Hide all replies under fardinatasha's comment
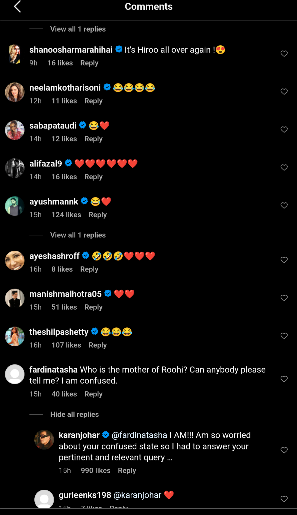Screen dimensions: 297x515 pos(74,415)
